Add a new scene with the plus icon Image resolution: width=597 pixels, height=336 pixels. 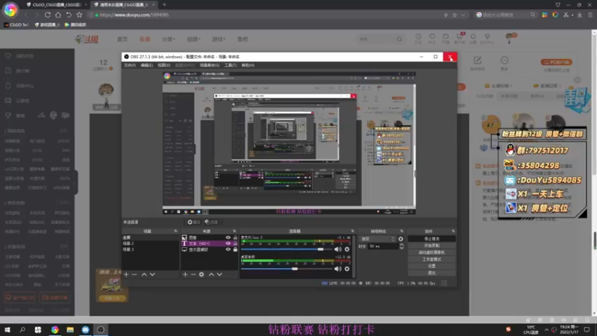point(126,274)
